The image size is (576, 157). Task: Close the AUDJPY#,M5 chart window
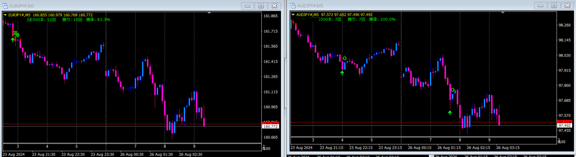(x=567, y=5)
